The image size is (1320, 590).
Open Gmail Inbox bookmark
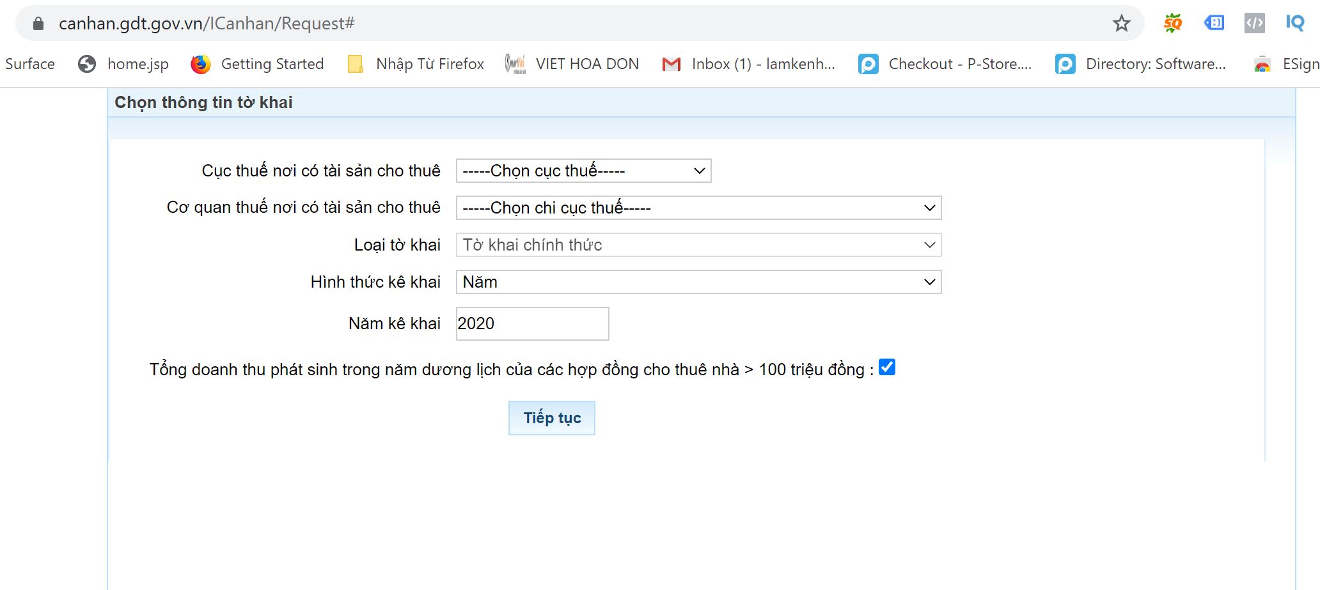click(748, 64)
